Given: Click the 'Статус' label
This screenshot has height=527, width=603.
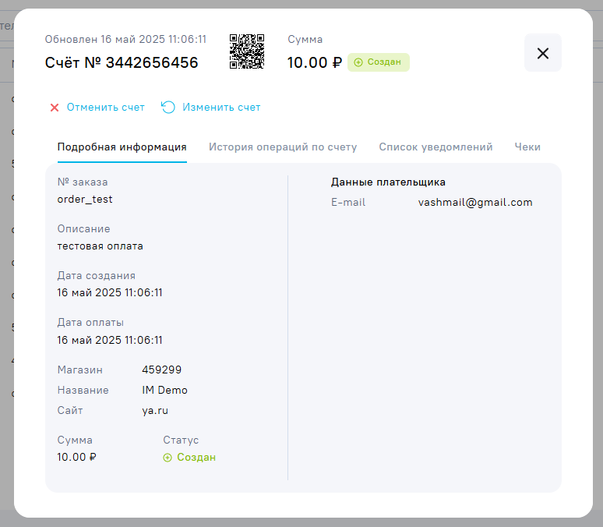Looking at the screenshot, I should coord(181,440).
